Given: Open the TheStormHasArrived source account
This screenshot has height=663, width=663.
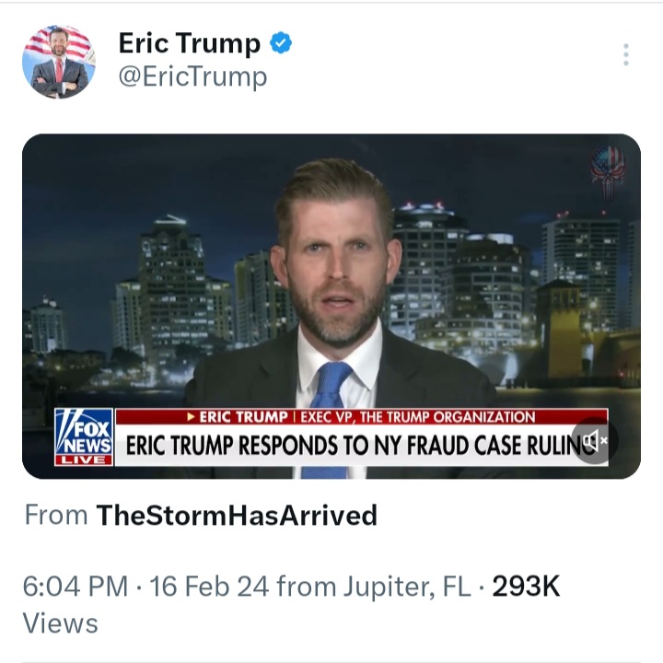Looking at the screenshot, I should tap(237, 515).
